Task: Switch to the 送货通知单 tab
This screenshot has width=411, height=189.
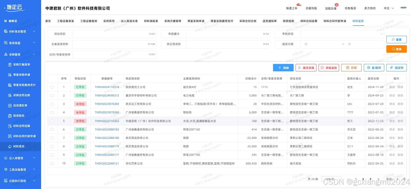Action: [269, 21]
